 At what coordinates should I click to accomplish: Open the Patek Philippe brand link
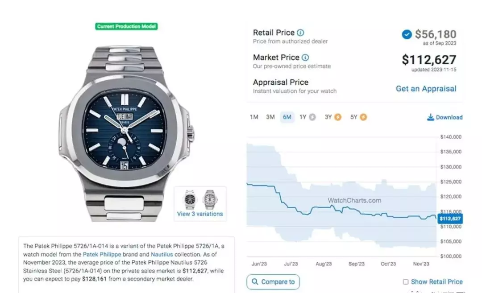pos(102,254)
